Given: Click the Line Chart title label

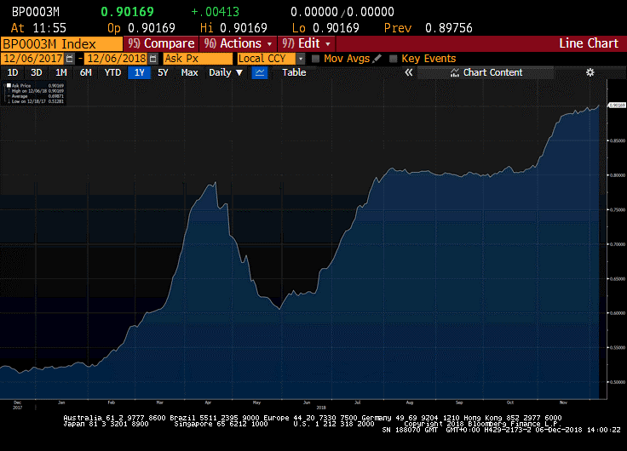Looking at the screenshot, I should tap(589, 43).
